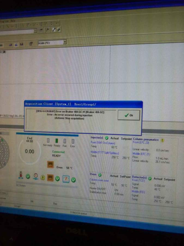Open Middle (1177 Split/Splitless) injector link

pyautogui.click(x=104, y=153)
